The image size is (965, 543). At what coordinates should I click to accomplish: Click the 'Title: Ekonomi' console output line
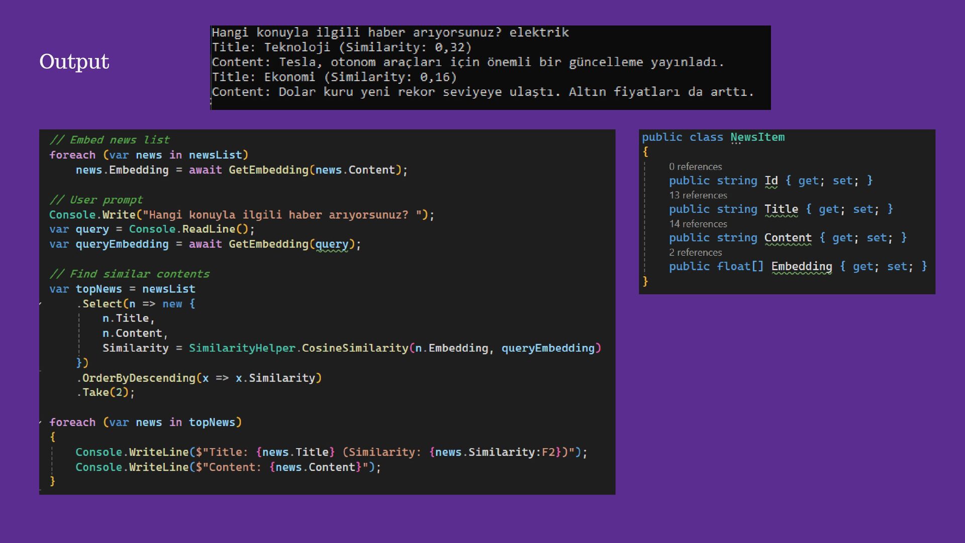334,77
